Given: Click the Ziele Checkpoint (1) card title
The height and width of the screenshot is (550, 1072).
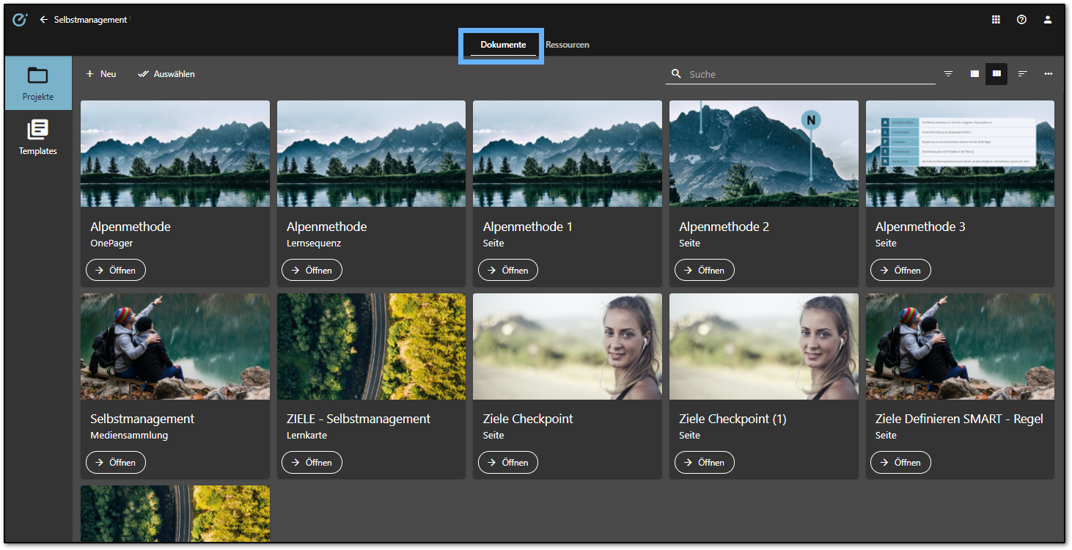Looking at the screenshot, I should click(733, 419).
